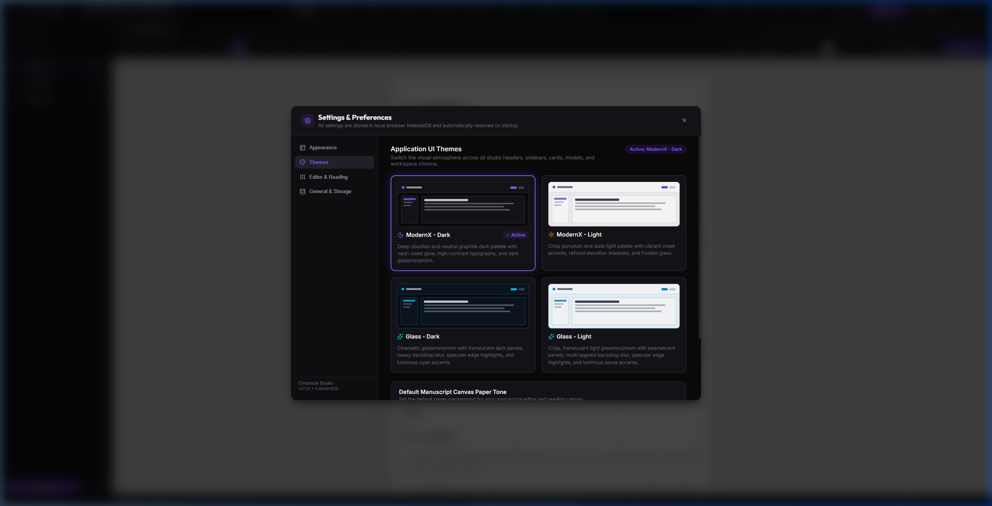Select the Themes settings tab
The height and width of the screenshot is (506, 992).
tap(334, 162)
